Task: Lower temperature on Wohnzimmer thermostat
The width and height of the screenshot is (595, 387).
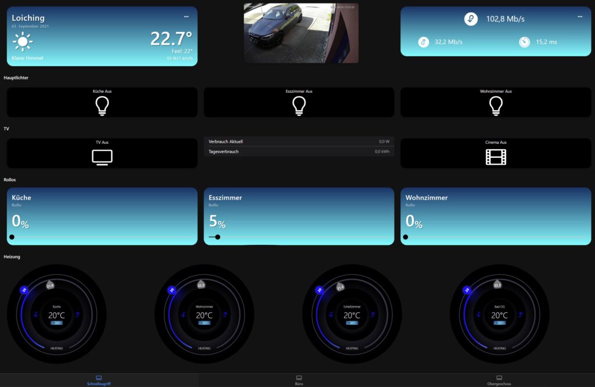Action: [184, 314]
